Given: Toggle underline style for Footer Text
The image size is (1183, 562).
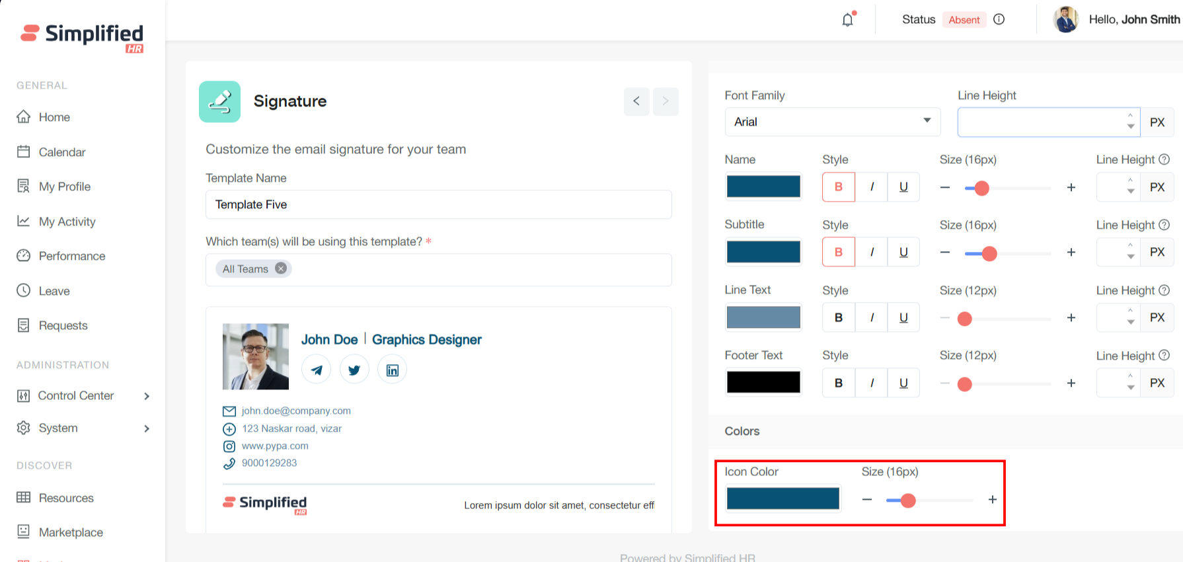Looking at the screenshot, I should point(903,383).
